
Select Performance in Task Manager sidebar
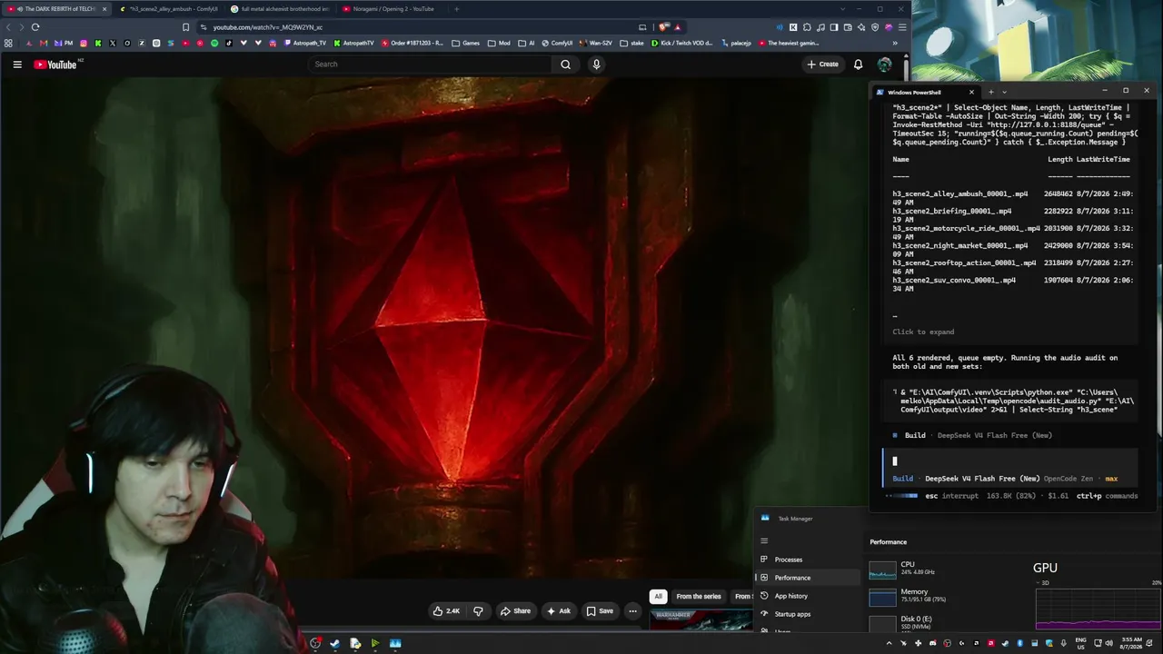(x=809, y=578)
